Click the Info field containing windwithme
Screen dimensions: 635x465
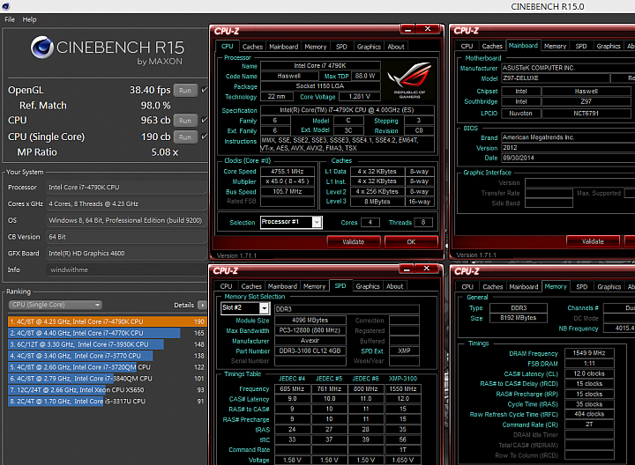[126, 269]
